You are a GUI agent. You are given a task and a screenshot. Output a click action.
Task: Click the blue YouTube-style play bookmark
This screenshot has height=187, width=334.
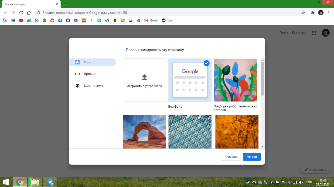76,21
